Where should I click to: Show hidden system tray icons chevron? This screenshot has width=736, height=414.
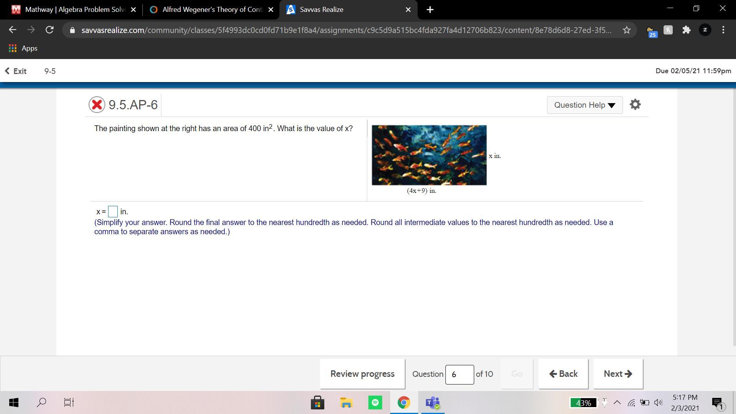[617, 402]
